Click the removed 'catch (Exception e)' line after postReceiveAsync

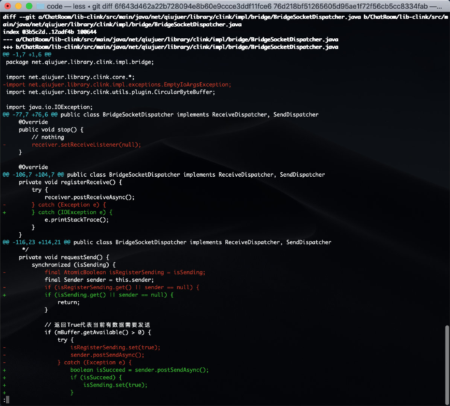(x=69, y=205)
